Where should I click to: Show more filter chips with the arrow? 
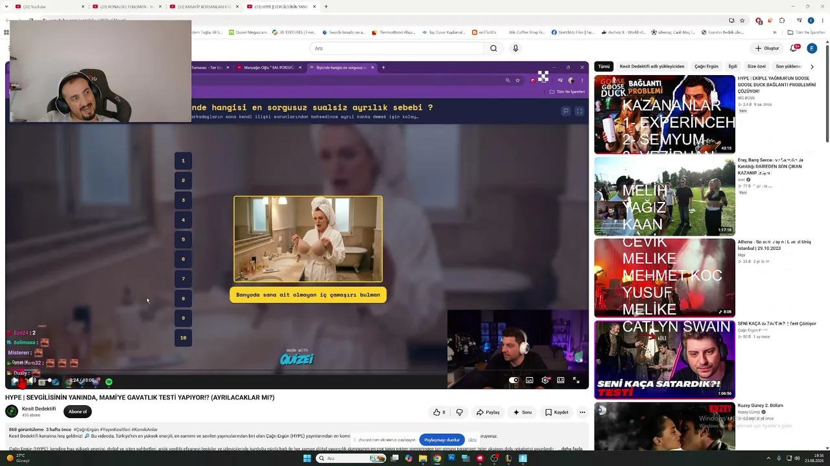pyautogui.click(x=812, y=67)
